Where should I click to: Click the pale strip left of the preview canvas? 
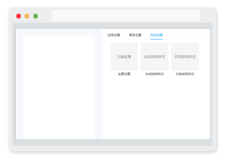[19, 84]
